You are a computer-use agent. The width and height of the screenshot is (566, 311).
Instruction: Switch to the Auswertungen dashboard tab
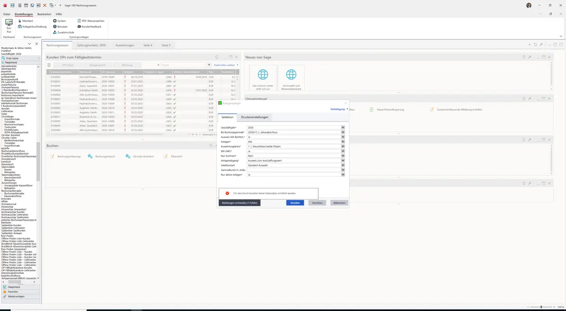pyautogui.click(x=125, y=45)
